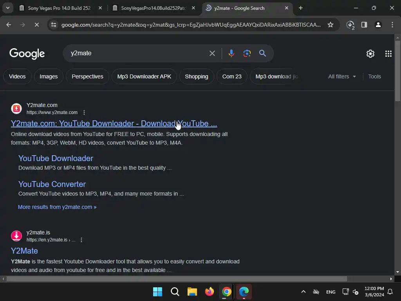Search by image with Google Lens

point(247,53)
